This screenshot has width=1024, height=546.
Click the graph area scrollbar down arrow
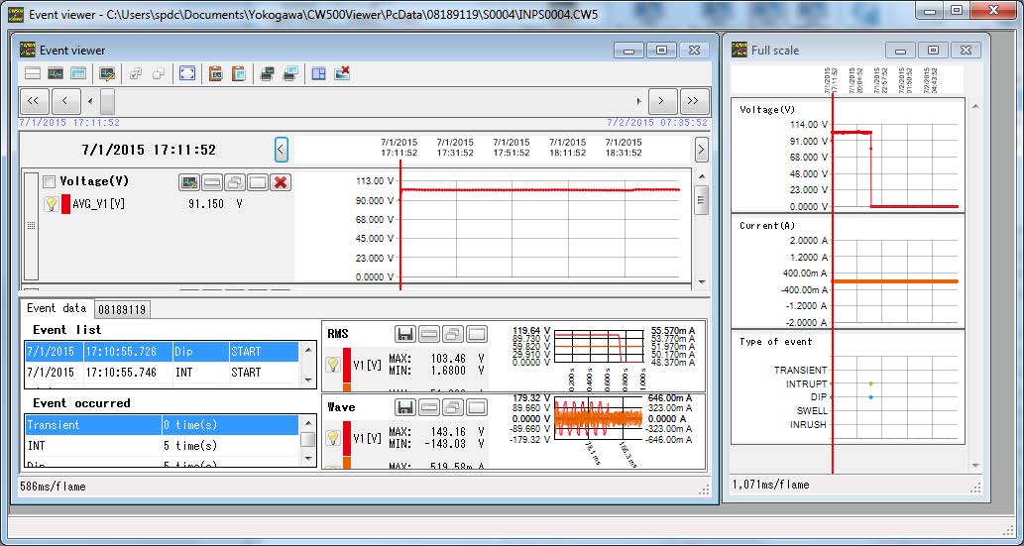pos(702,281)
